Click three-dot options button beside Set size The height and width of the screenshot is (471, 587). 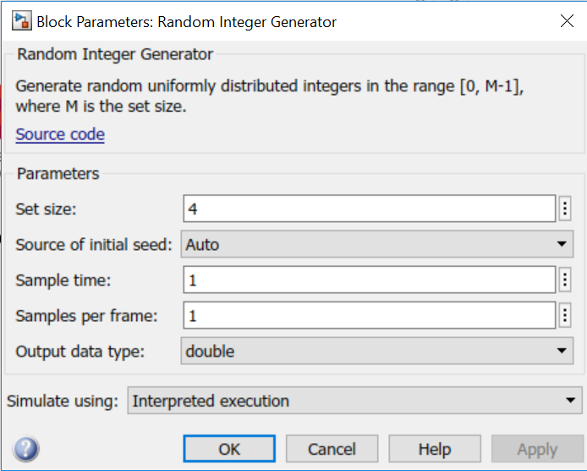565,208
